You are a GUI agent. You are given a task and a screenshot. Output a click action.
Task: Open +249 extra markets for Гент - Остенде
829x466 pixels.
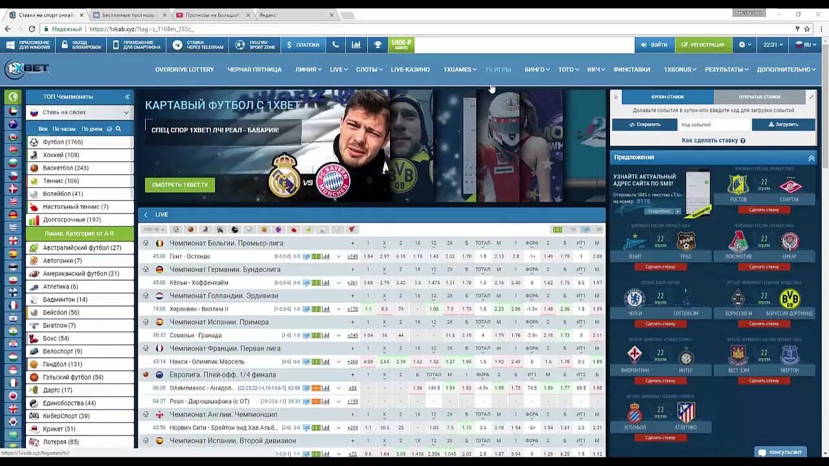pyautogui.click(x=352, y=256)
